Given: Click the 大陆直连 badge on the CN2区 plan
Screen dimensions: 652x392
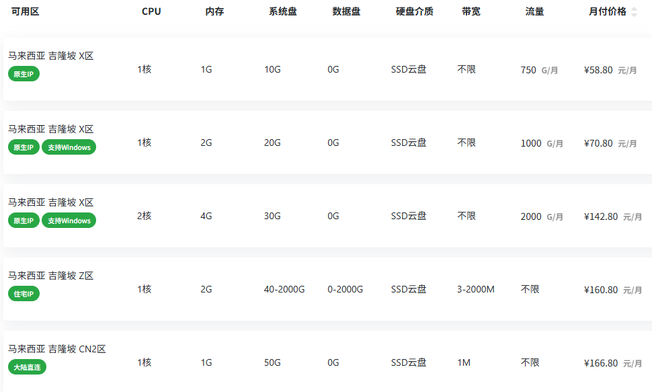Looking at the screenshot, I should click(27, 366).
